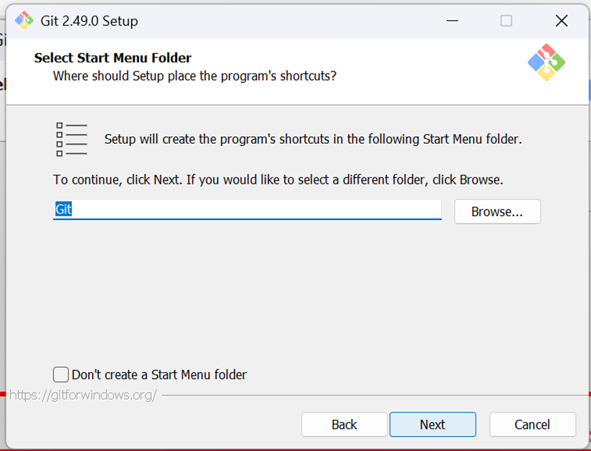591x451 pixels.
Task: Click the greyed-out maximize button
Action: (x=506, y=21)
